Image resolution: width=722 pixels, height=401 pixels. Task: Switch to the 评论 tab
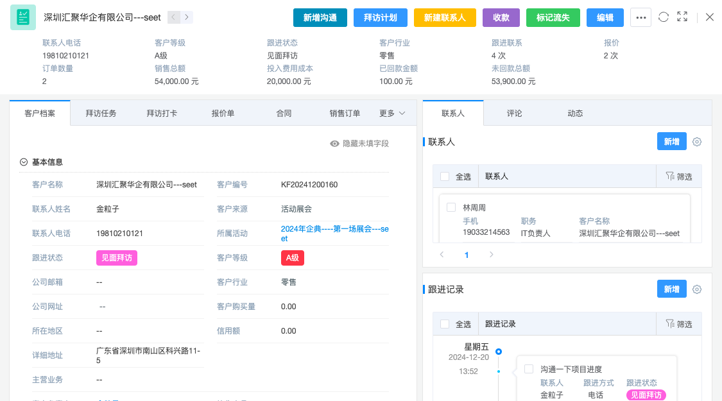tap(514, 113)
